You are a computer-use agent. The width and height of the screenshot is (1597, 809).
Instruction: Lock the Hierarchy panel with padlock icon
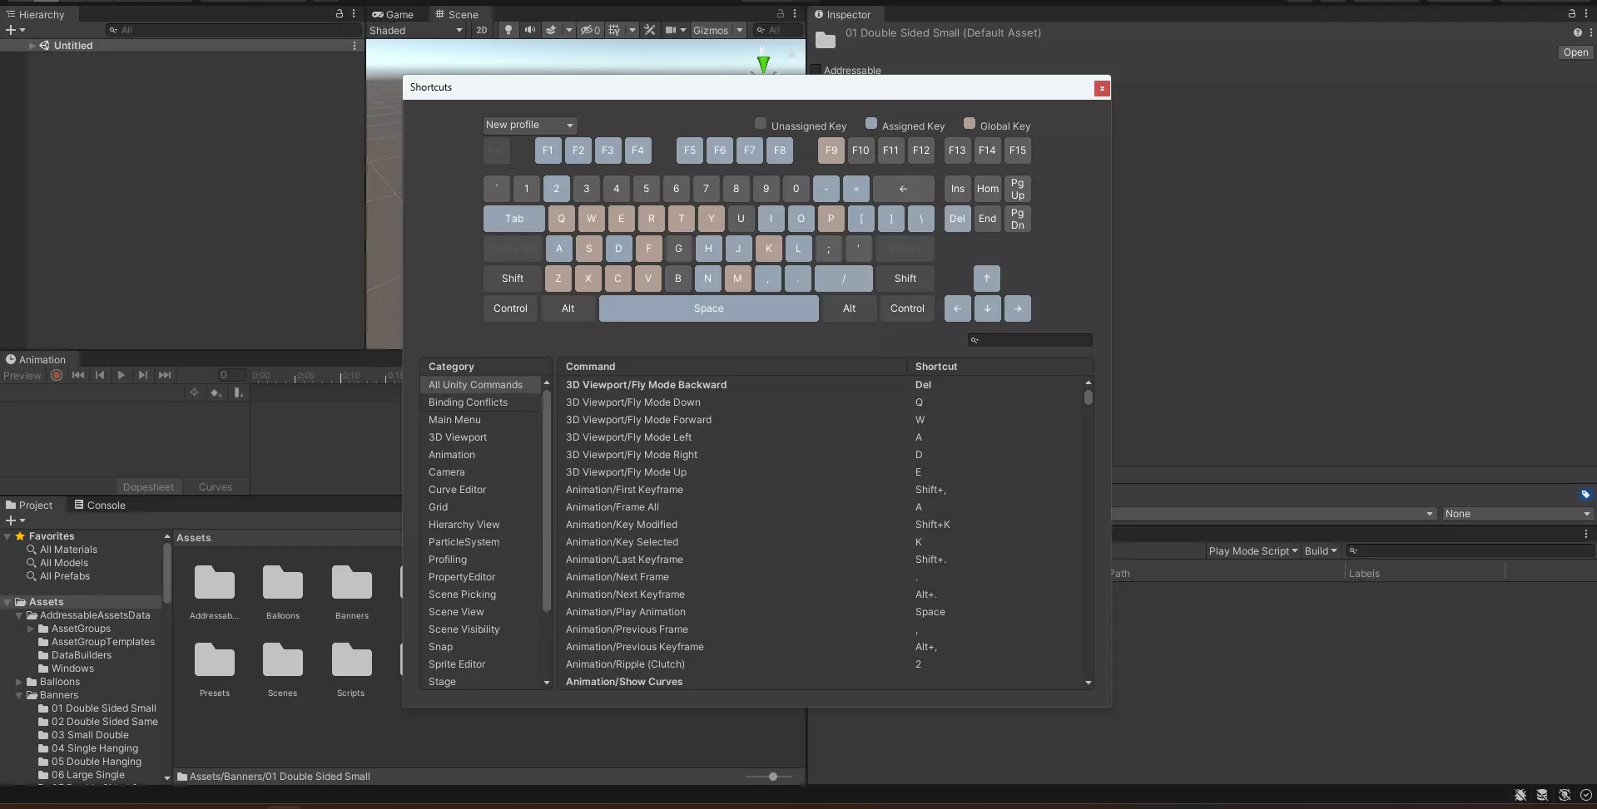click(x=340, y=14)
